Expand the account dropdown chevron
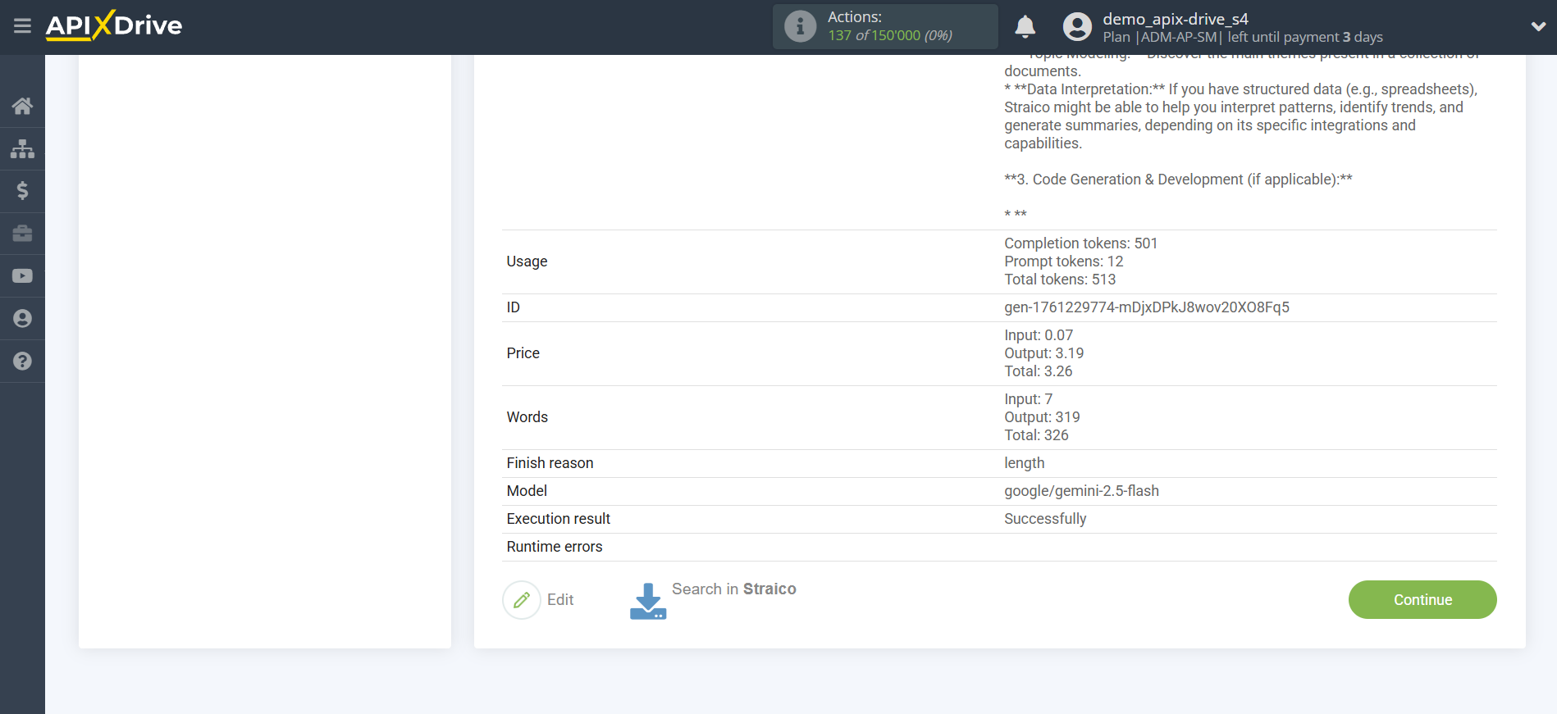The image size is (1557, 714). pyautogui.click(x=1538, y=27)
